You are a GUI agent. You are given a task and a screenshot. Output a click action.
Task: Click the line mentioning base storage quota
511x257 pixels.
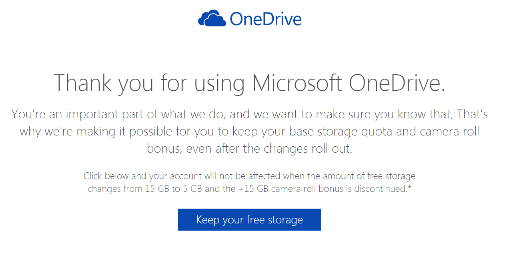(249, 131)
